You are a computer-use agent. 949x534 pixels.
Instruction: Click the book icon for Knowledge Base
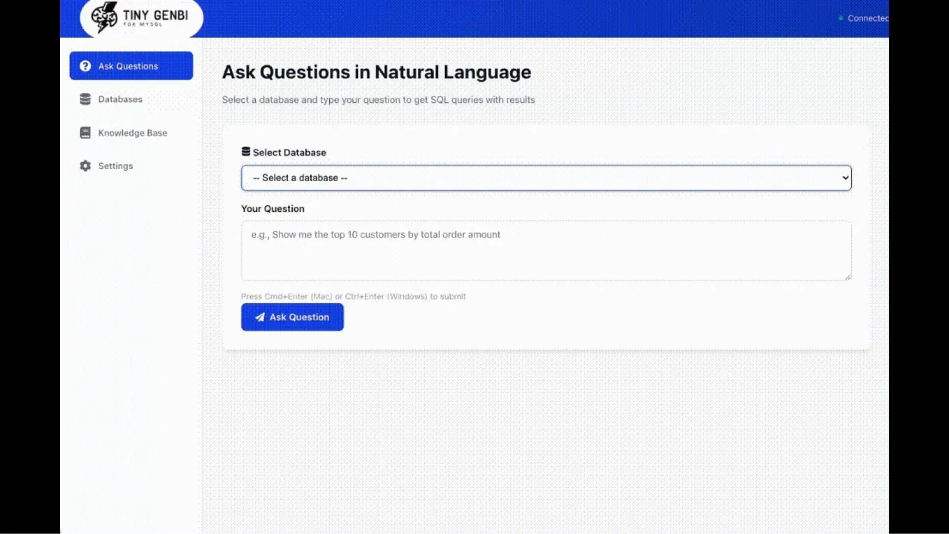(85, 133)
